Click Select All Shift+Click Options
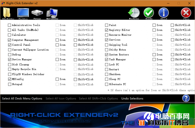This screenshot has height=128, width=195. 98,98
